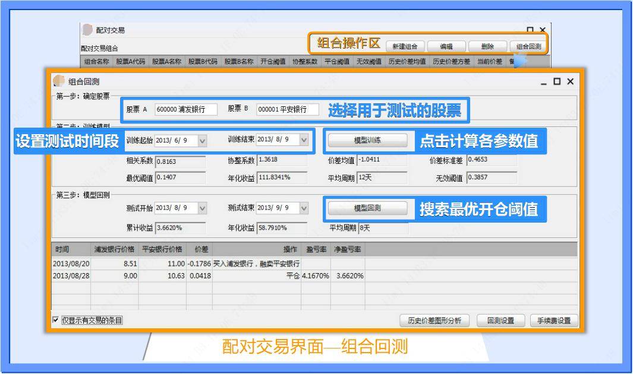Close the 组合回测 window
Screen dimensions: 633x374
pyautogui.click(x=571, y=81)
